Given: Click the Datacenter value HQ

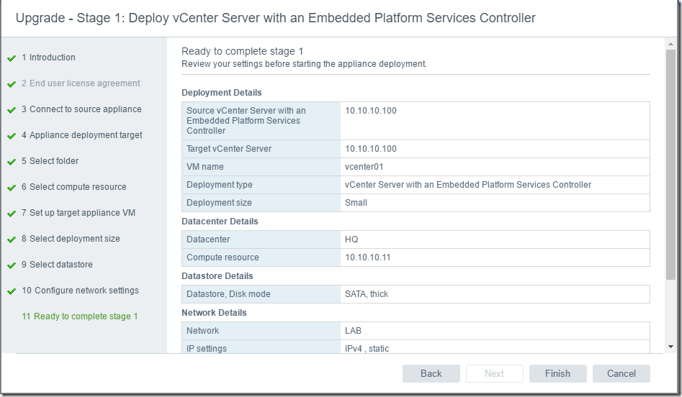Looking at the screenshot, I should pos(351,239).
